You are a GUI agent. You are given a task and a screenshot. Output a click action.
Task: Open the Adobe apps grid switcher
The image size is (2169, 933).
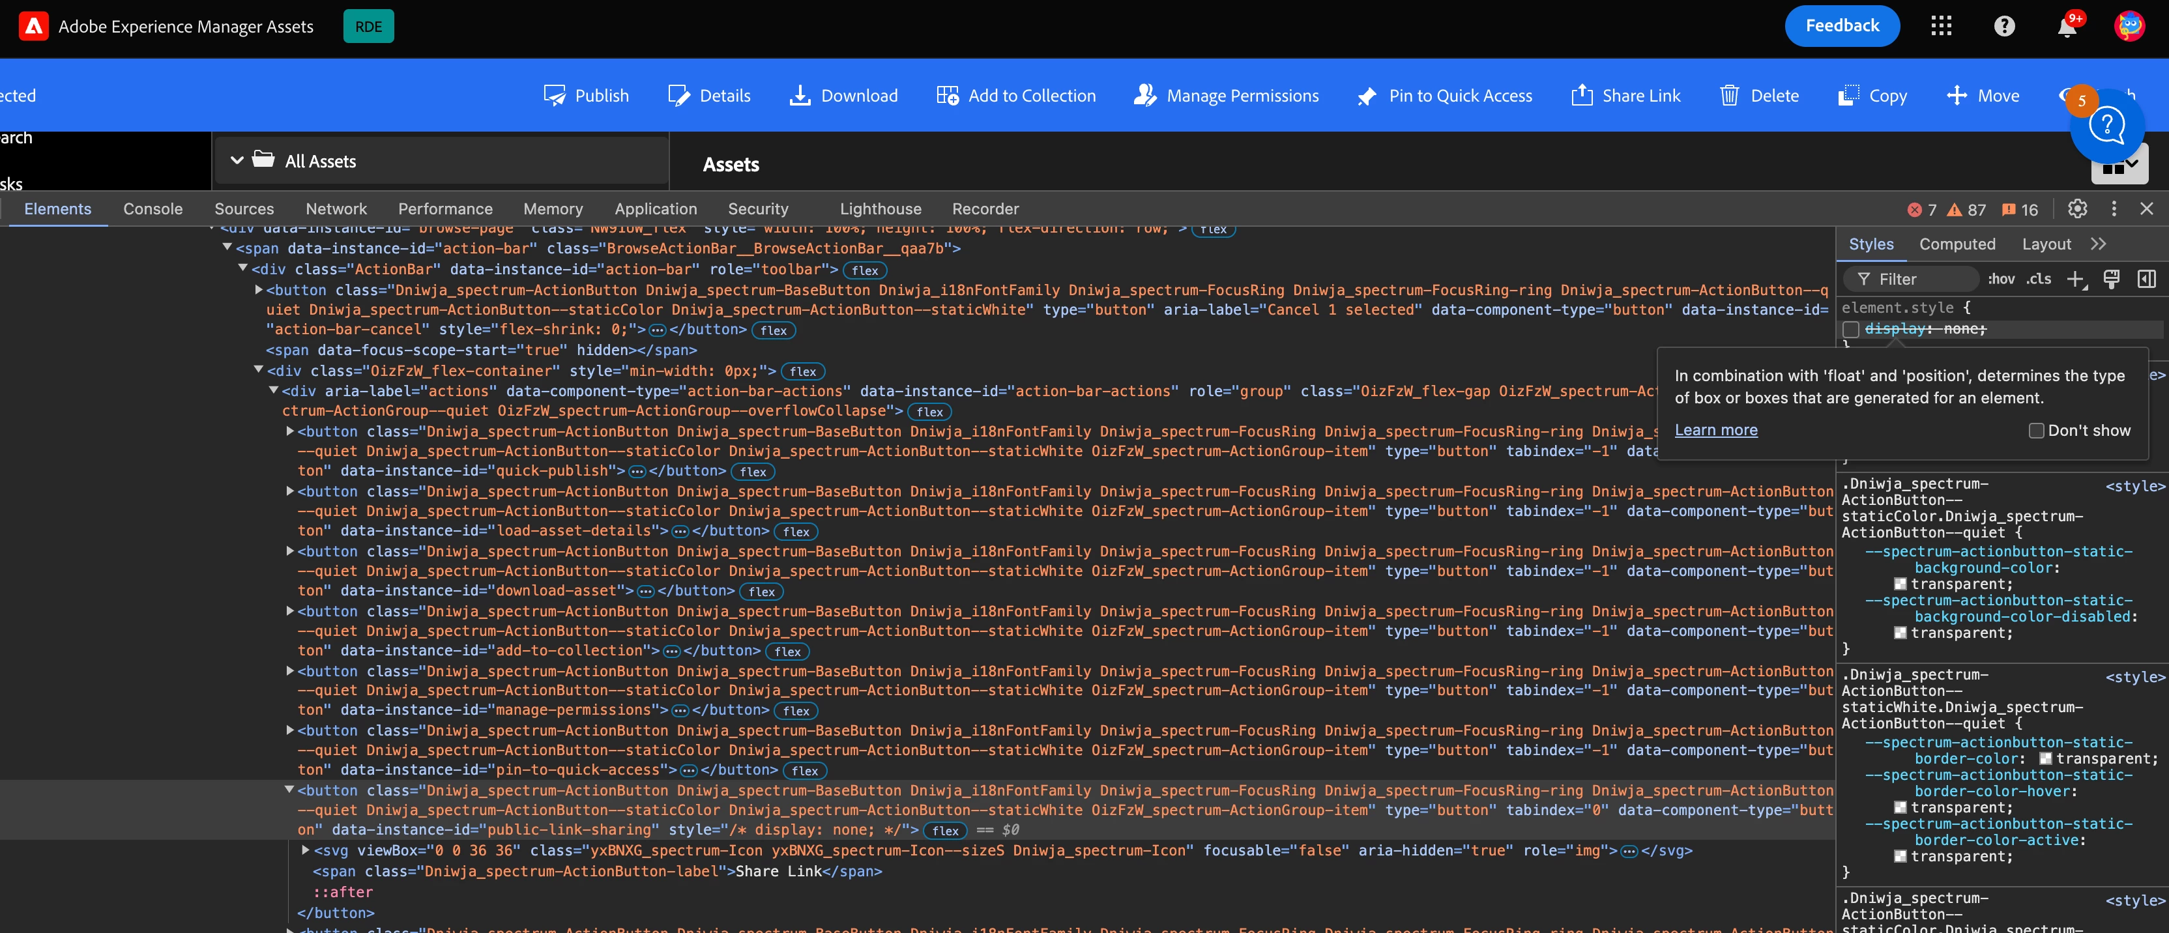point(1941,26)
